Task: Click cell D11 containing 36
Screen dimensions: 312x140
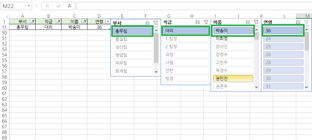Action: click(x=99, y=27)
